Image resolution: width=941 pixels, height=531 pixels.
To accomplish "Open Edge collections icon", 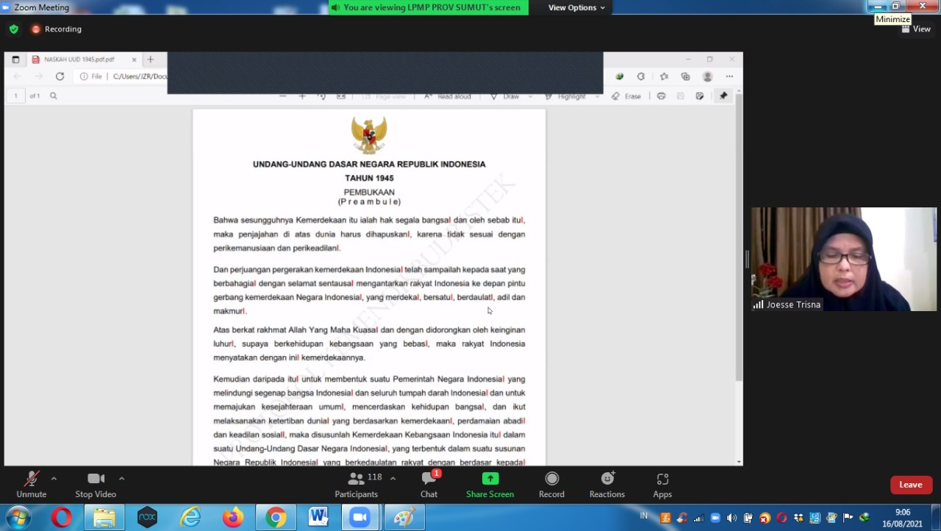I will click(685, 76).
